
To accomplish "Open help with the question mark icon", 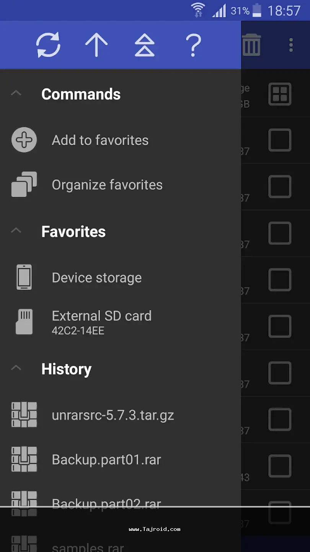I will click(x=193, y=45).
